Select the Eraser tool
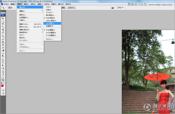175x114 pixels. click(x=3, y=48)
